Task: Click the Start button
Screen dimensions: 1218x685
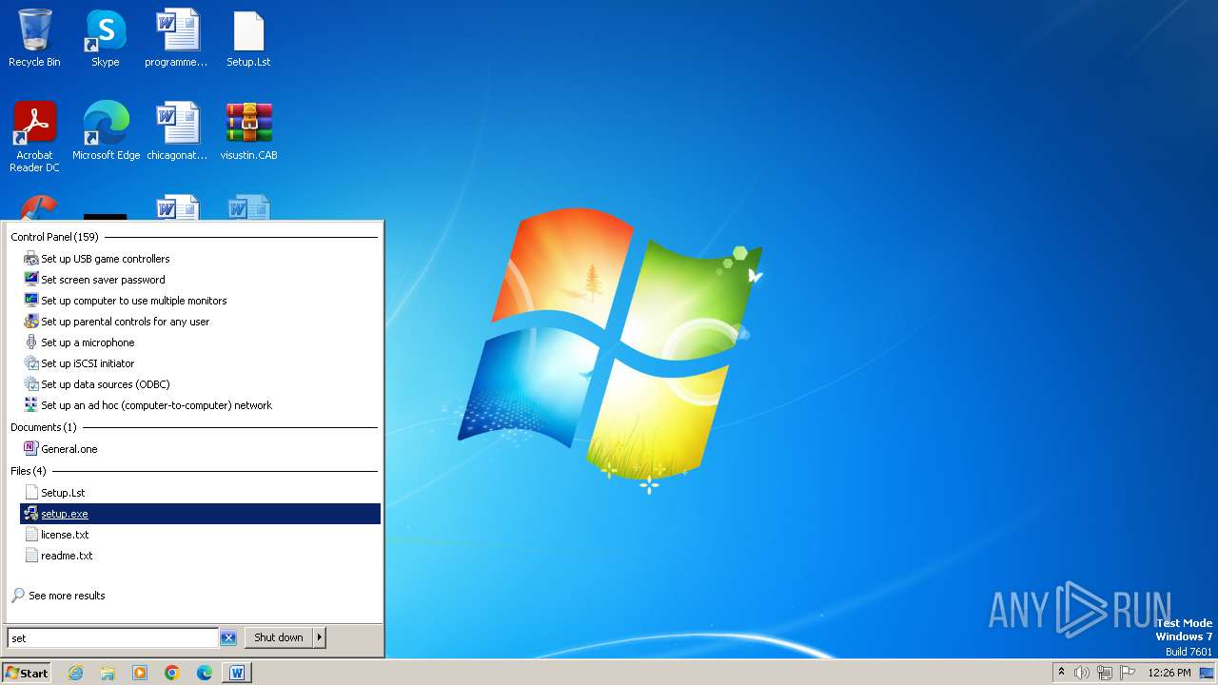Action: (26, 673)
